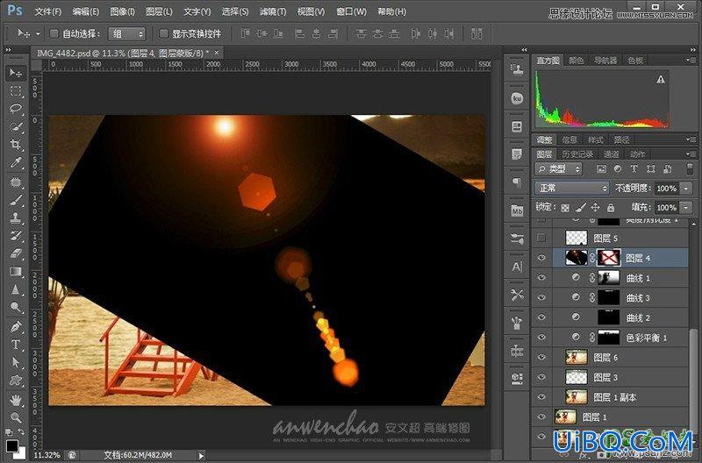The height and width of the screenshot is (463, 702).
Task: Select the 图层 4 layer mask thumbnail
Action: (609, 258)
